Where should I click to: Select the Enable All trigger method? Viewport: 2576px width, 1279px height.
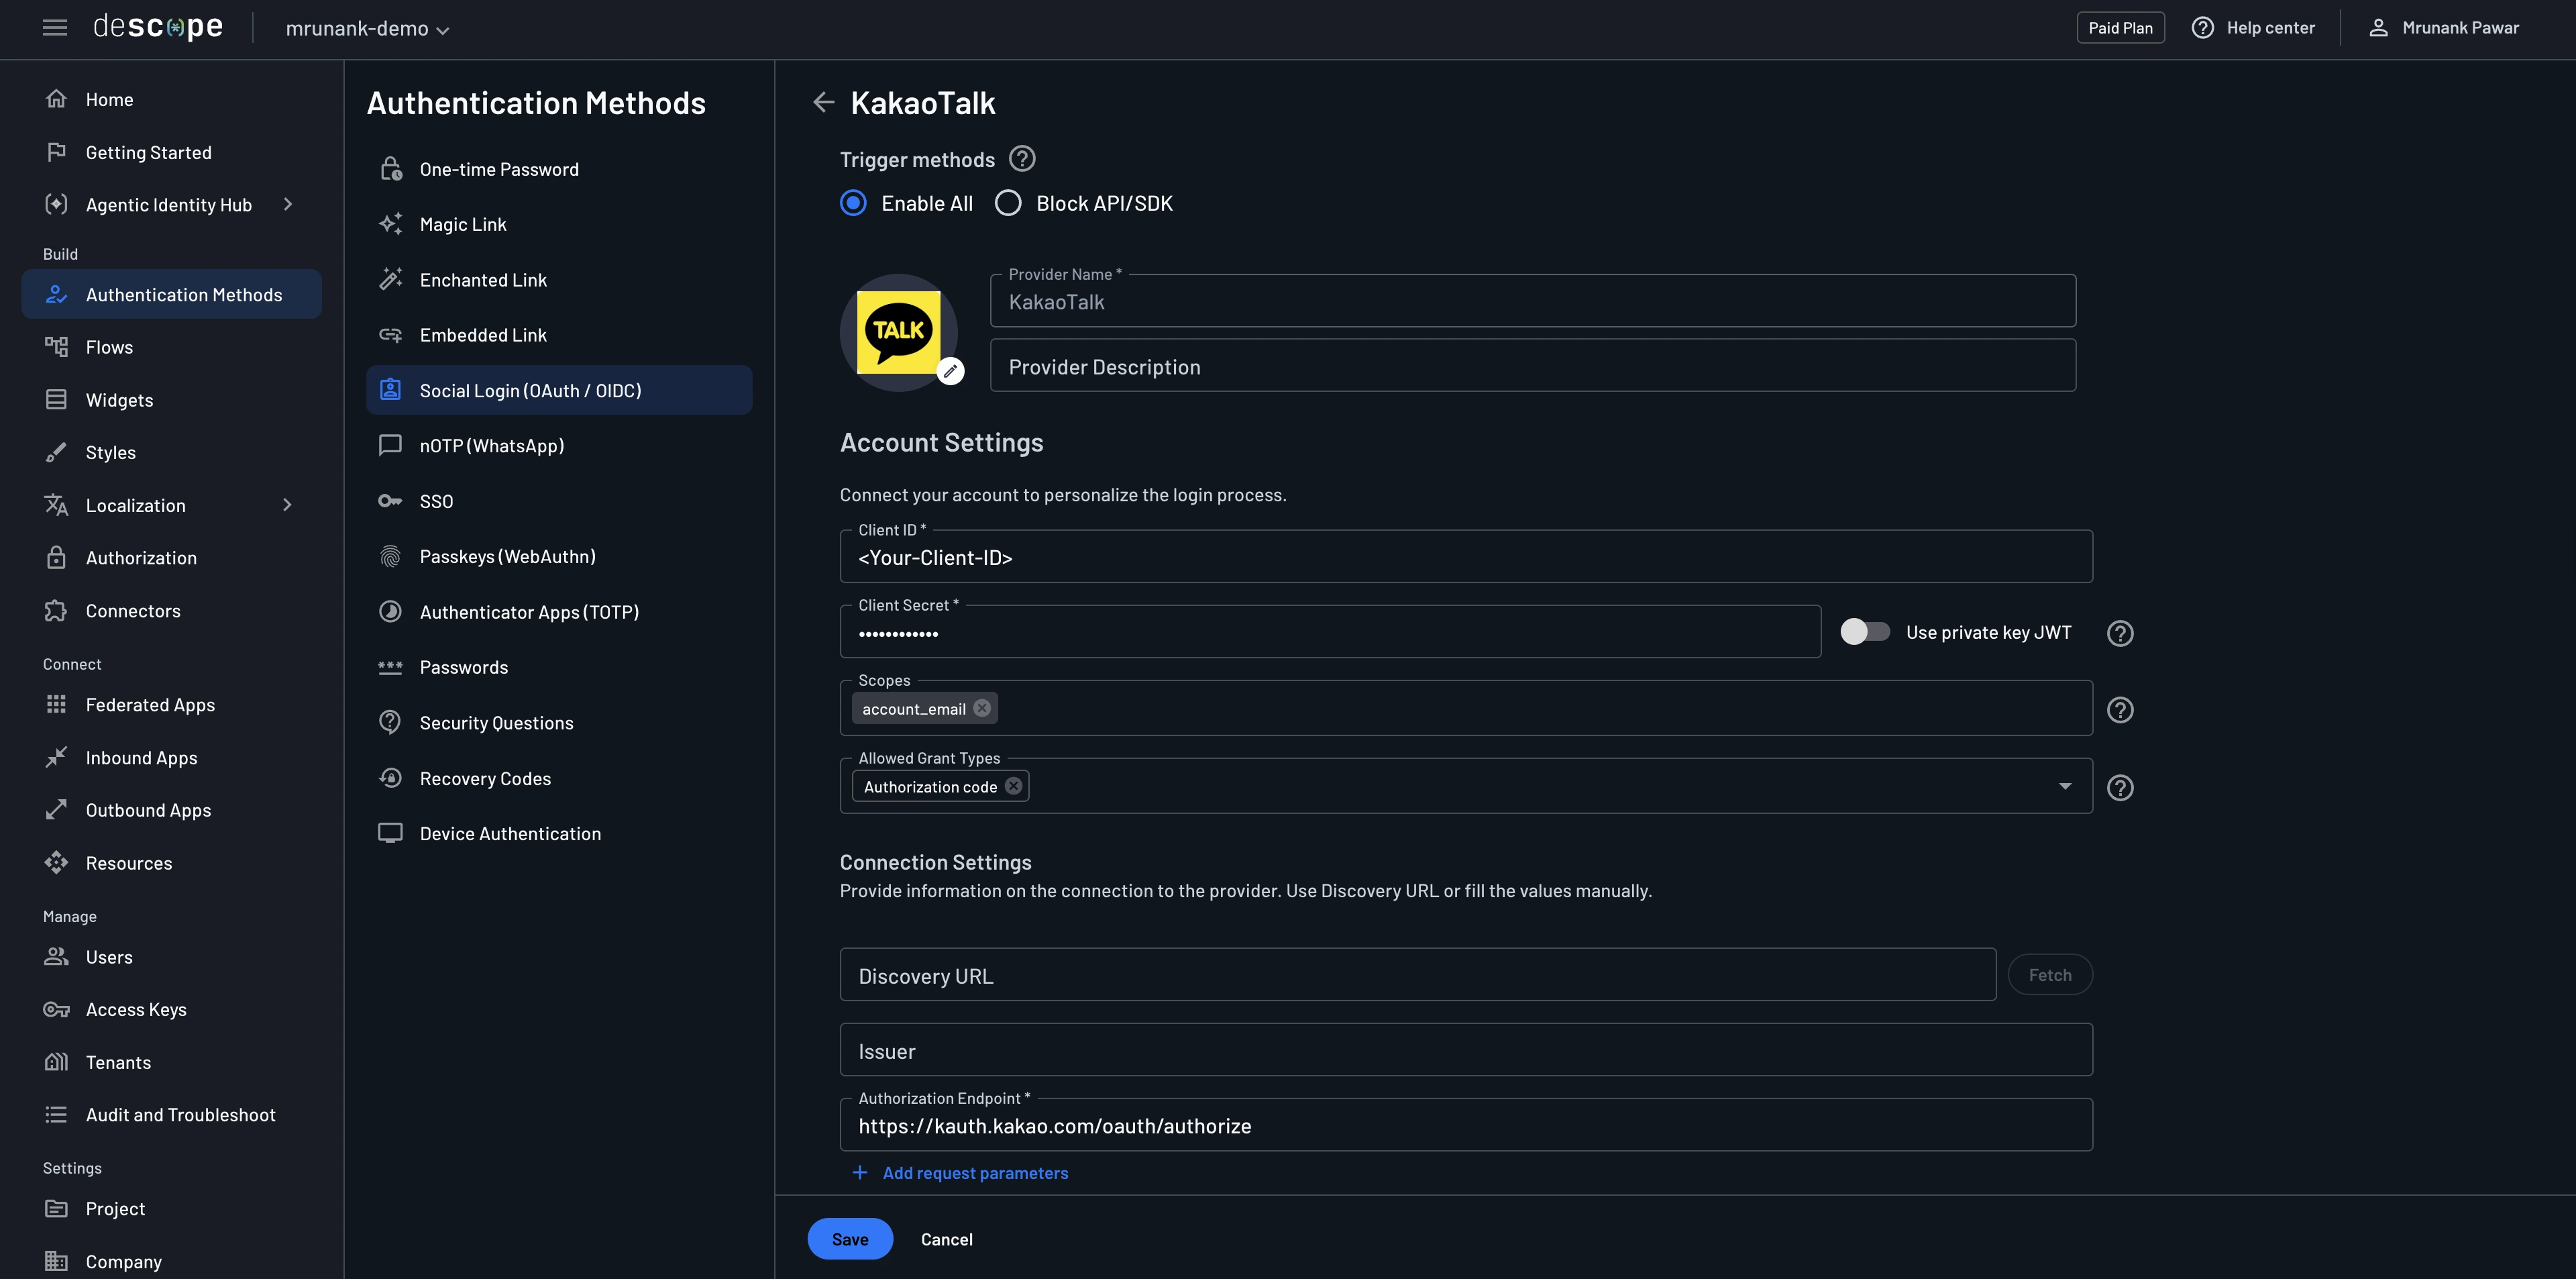[853, 202]
